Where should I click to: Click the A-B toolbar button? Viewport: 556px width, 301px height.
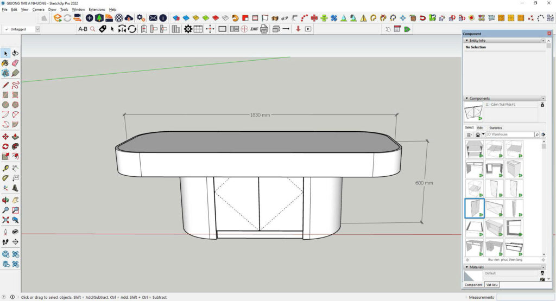tap(83, 29)
